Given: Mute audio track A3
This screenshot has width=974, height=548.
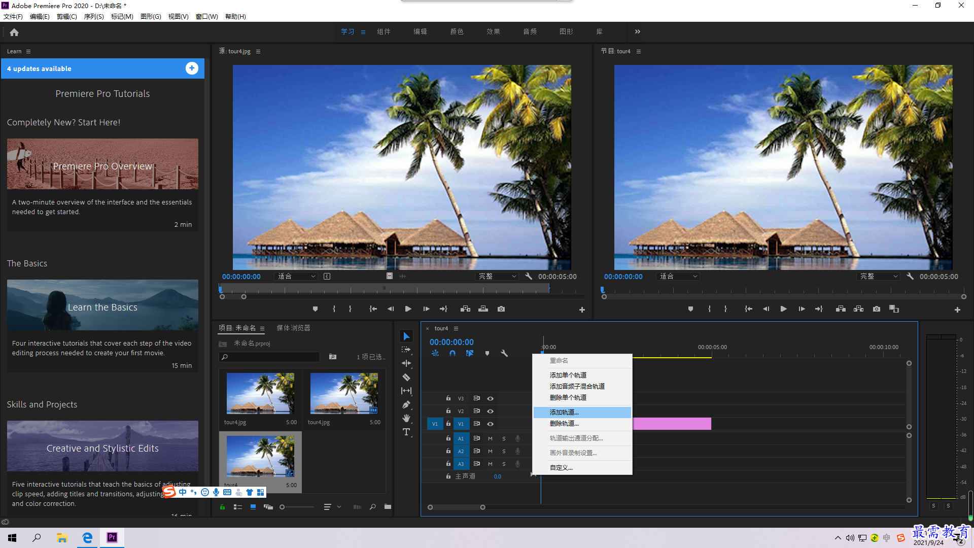Looking at the screenshot, I should (490, 464).
